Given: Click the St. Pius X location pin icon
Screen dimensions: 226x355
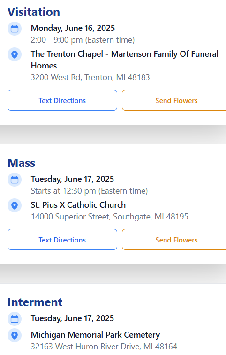Looking at the screenshot, I should tap(15, 205).
